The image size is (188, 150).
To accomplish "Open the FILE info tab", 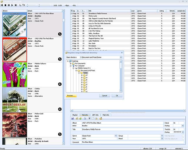I will [x=105, y=115].
